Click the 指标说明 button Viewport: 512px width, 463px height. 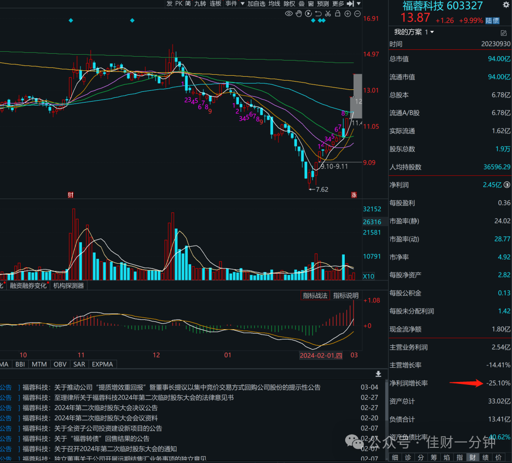pos(346,295)
